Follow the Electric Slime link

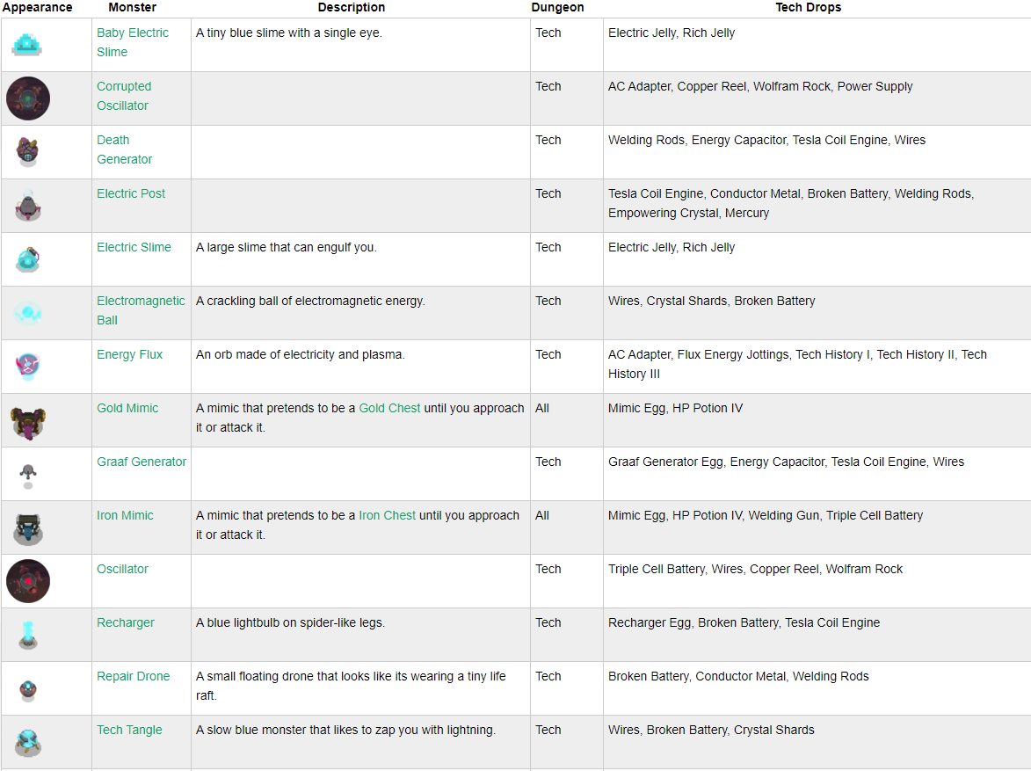134,247
